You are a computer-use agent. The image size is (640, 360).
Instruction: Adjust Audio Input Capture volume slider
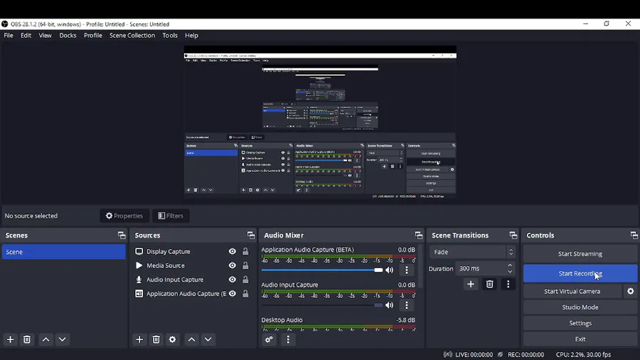(322, 305)
